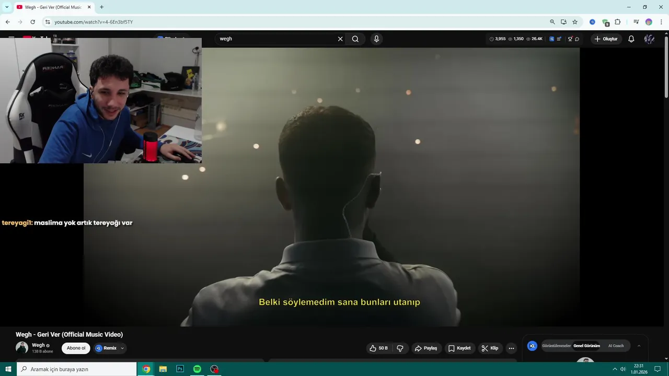This screenshot has width=669, height=376.
Task: Open site information icon in address bar
Action: [47, 22]
